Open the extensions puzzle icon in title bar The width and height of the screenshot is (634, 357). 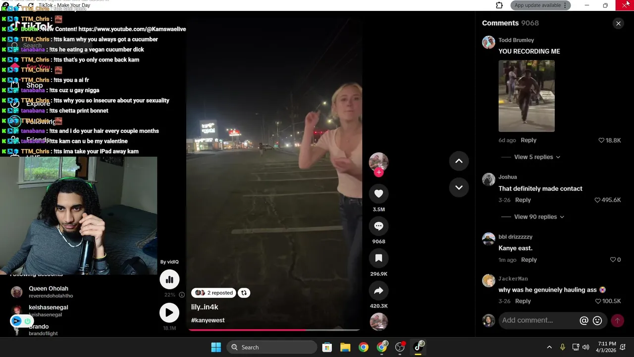[x=499, y=5]
